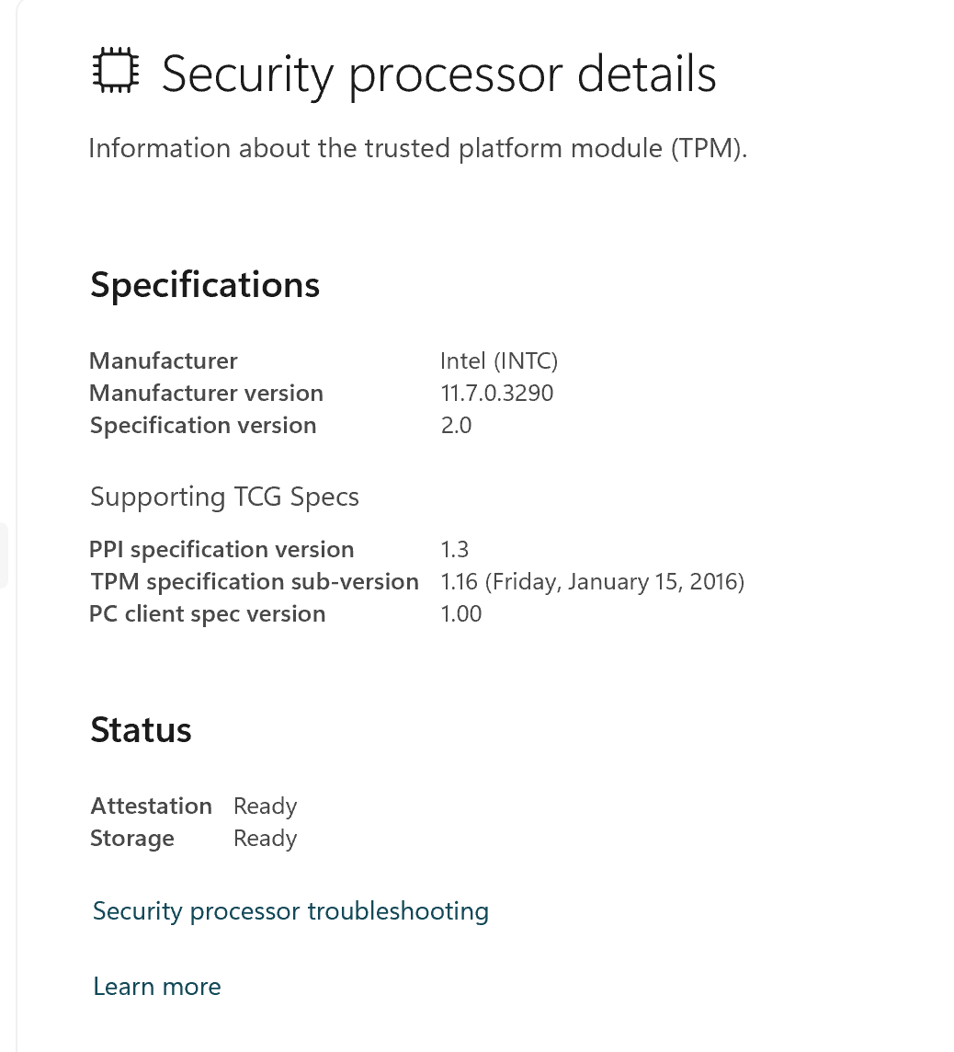Click the Specification version label
954x1052 pixels.
click(203, 425)
